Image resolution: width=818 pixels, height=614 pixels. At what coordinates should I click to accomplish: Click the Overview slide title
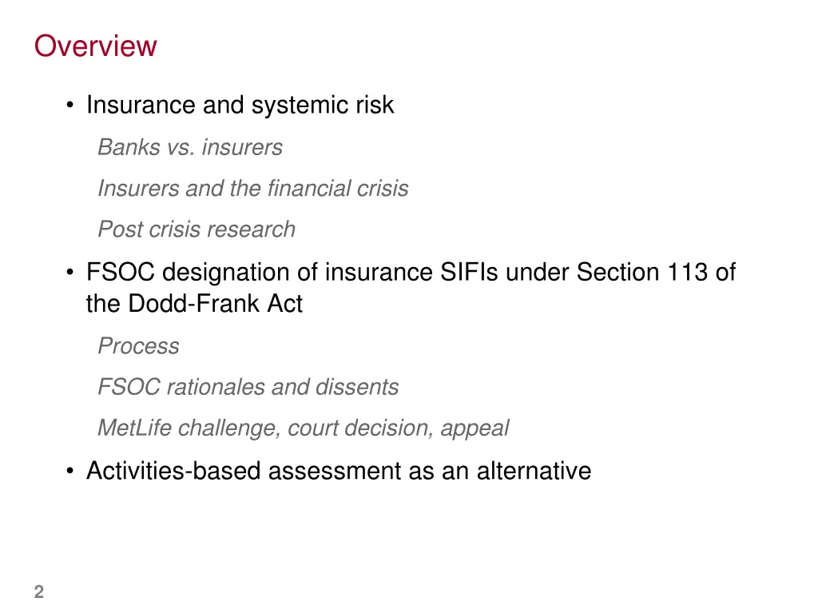(x=96, y=46)
